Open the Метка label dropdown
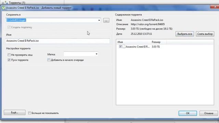The width and height of the screenshot is (219, 123). point(96,54)
